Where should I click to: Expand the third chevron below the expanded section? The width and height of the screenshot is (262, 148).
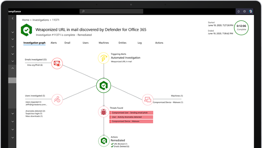12,130
